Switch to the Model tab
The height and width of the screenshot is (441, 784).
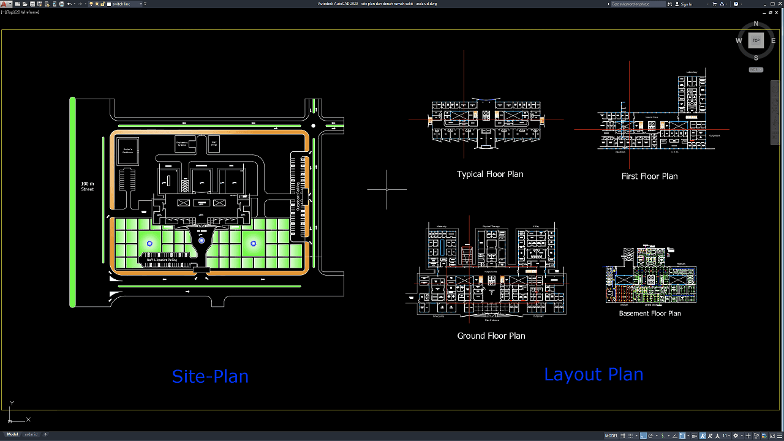point(12,434)
